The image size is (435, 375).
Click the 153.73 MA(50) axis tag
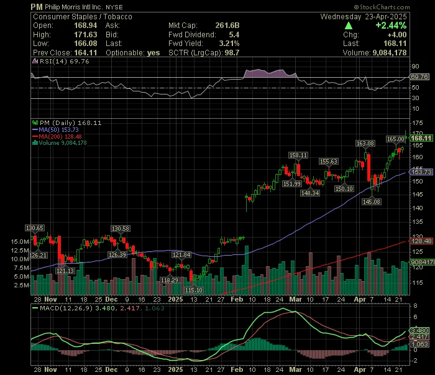[x=421, y=172]
